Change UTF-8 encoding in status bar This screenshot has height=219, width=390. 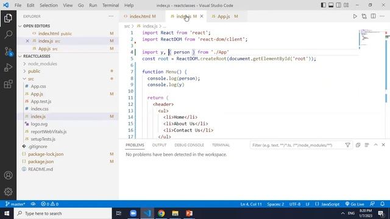[x=295, y=204]
